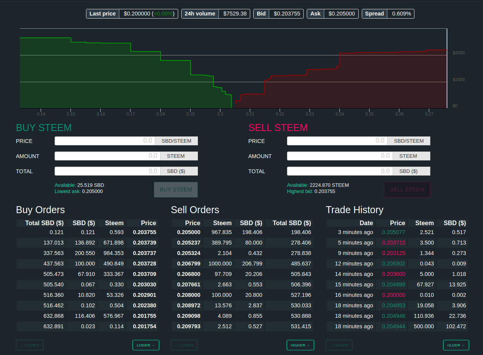Click the BUY STEEM button
483x355 pixels.
(176, 190)
